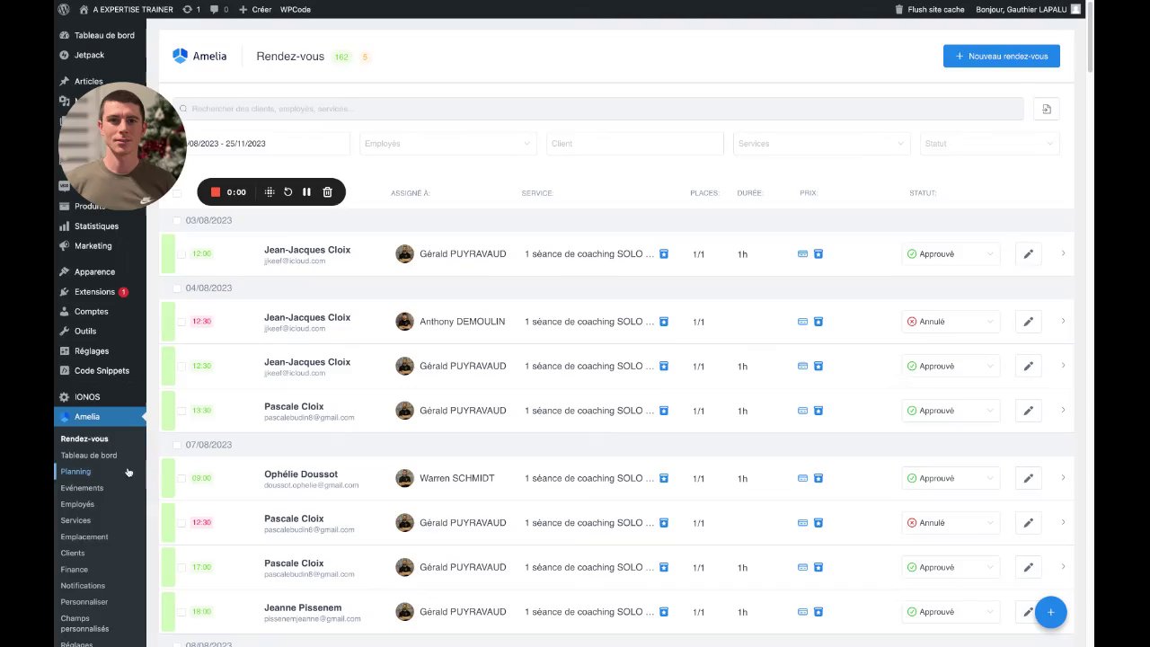Open Statistiques sidebar item
The height and width of the screenshot is (647, 1150).
click(x=96, y=226)
